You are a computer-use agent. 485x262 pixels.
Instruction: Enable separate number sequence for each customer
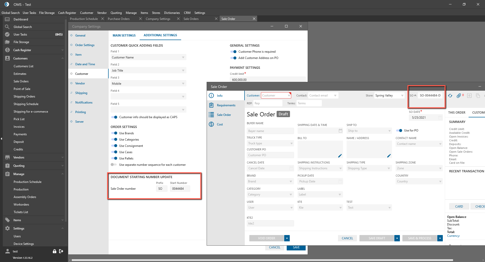point(114,165)
